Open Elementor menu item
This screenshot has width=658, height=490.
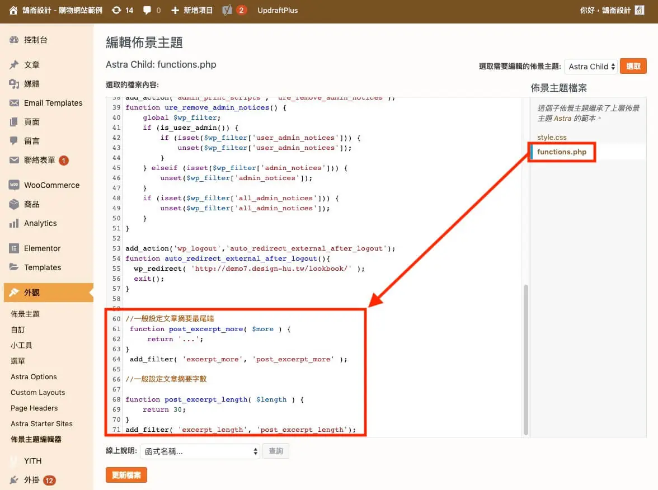pos(42,248)
